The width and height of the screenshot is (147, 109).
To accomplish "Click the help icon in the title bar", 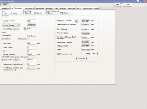I will point(138,1).
